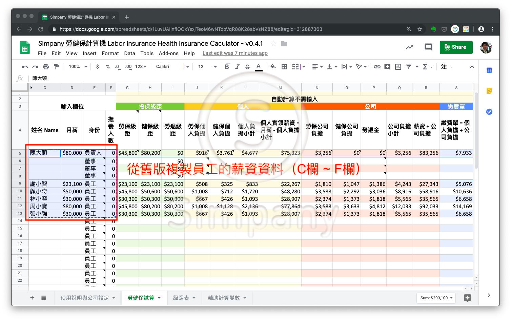This screenshot has width=511, height=320.
Task: Open the text color picker
Action: tap(259, 67)
